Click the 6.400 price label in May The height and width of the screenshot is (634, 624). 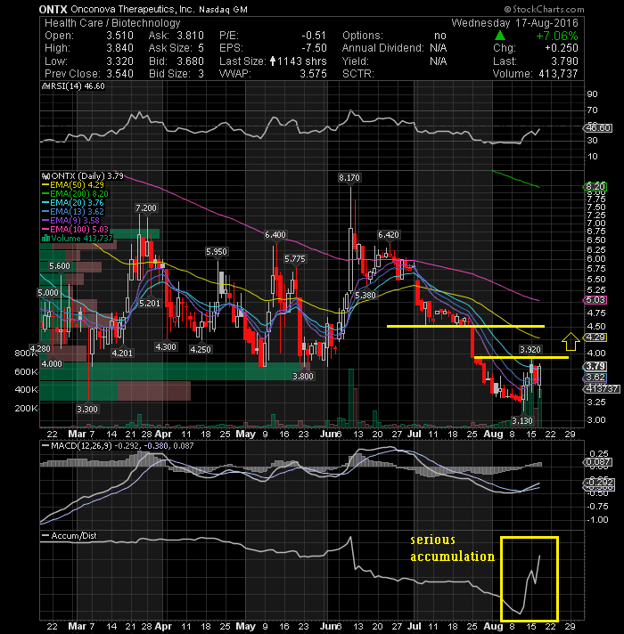275,235
